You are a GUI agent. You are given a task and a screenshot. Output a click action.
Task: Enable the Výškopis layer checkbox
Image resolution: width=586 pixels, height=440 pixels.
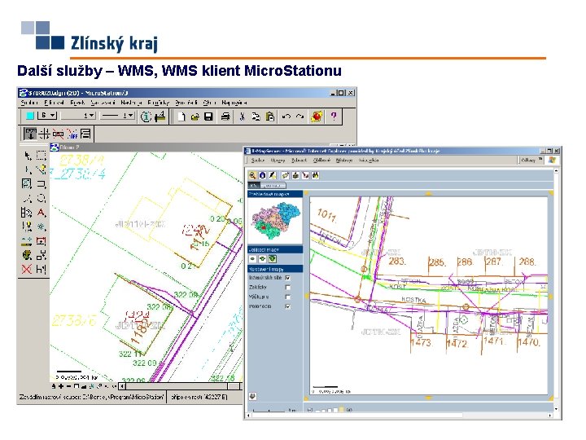288,297
